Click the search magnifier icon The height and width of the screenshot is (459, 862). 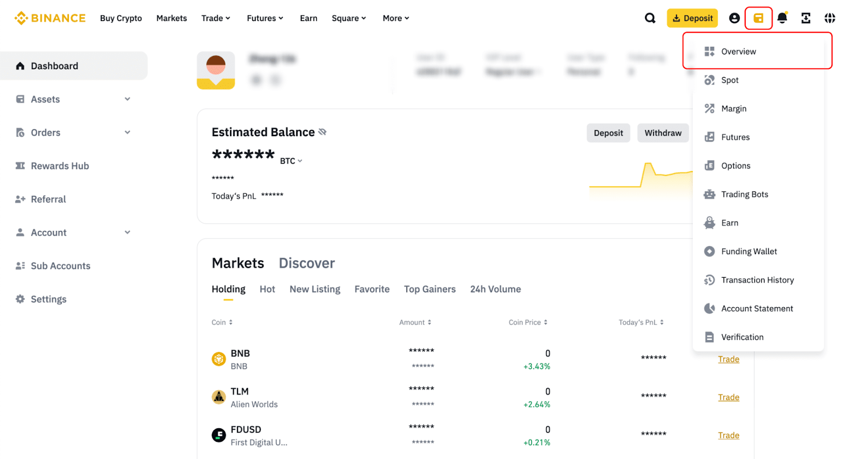650,18
